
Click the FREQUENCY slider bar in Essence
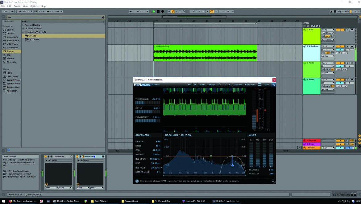(147, 121)
